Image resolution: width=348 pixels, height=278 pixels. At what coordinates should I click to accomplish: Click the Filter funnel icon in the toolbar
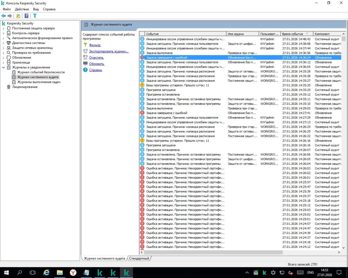(x=35, y=16)
